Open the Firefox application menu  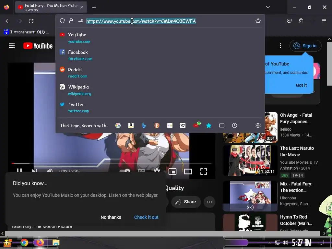324,21
